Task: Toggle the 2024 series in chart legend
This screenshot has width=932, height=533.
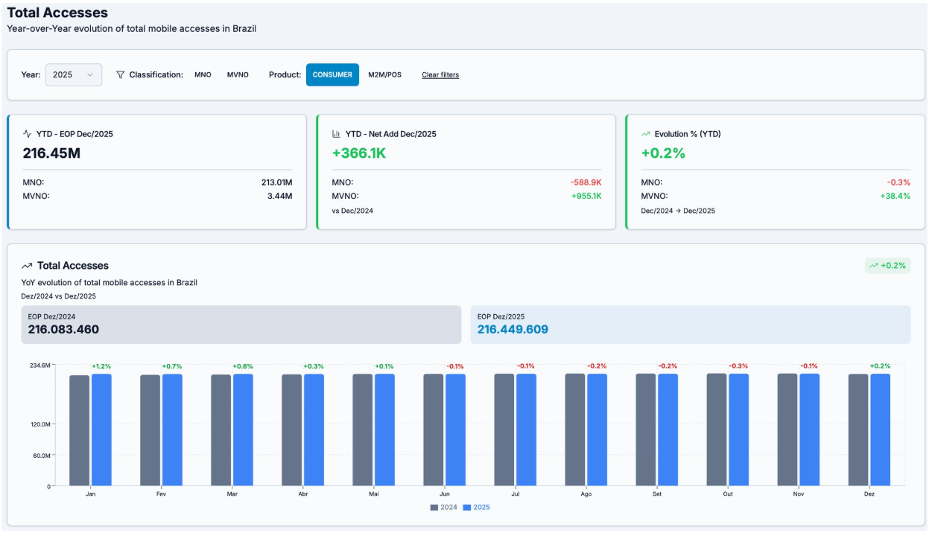Action: 444,507
